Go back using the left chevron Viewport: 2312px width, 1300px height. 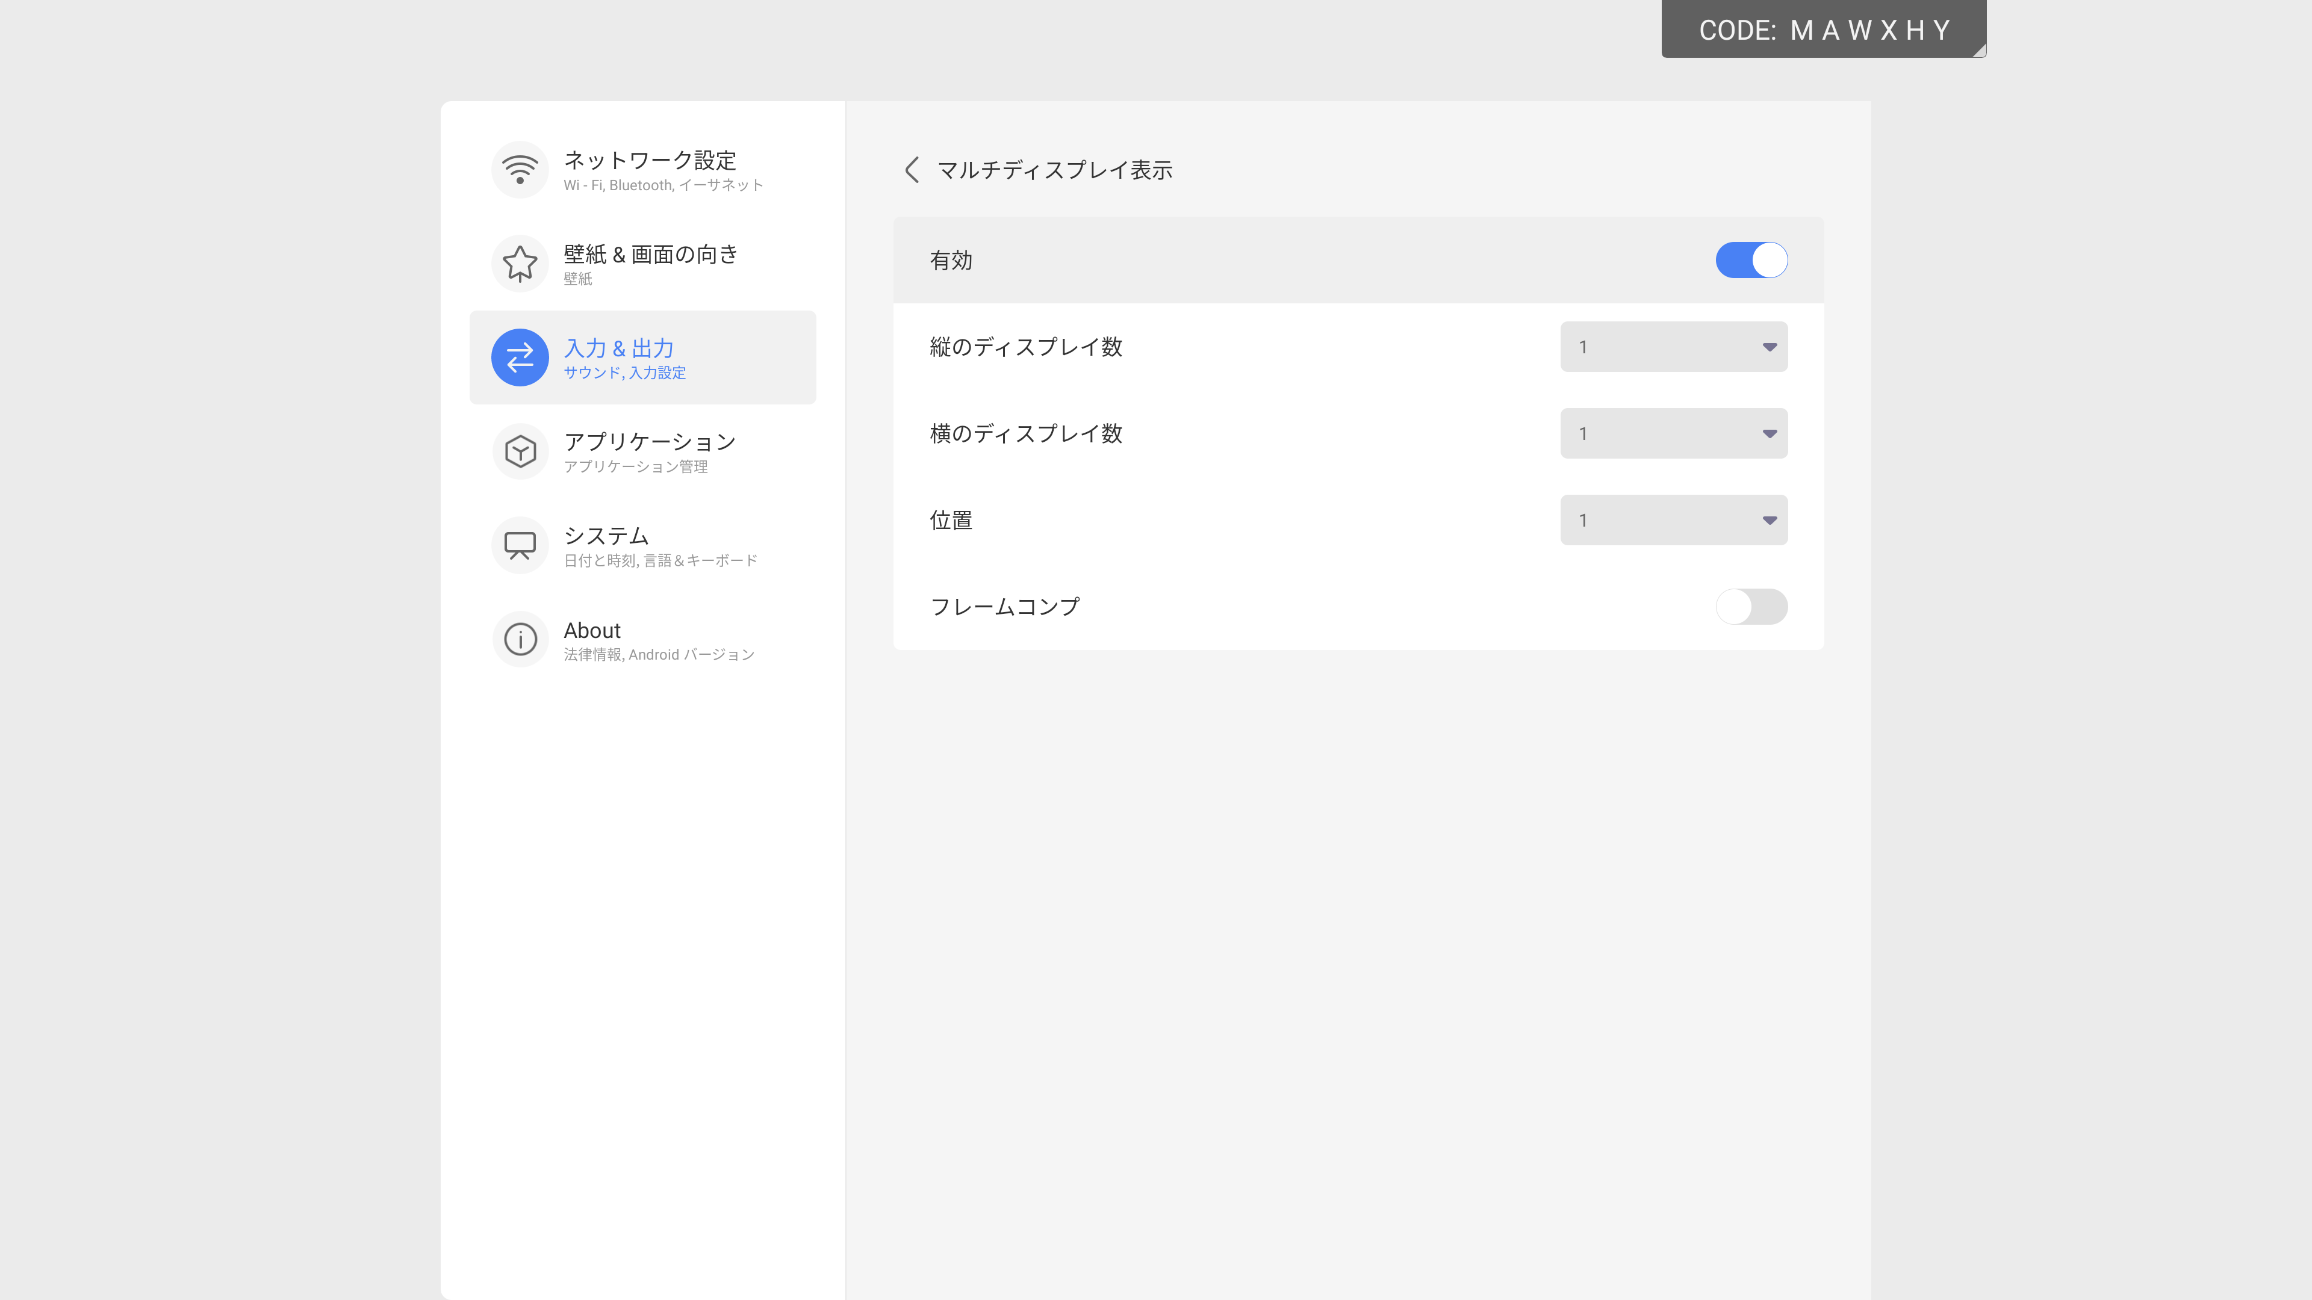[x=912, y=170]
